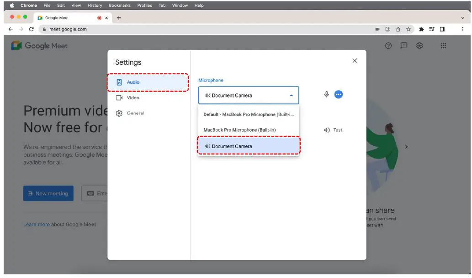Close the Settings dialog

click(x=355, y=61)
